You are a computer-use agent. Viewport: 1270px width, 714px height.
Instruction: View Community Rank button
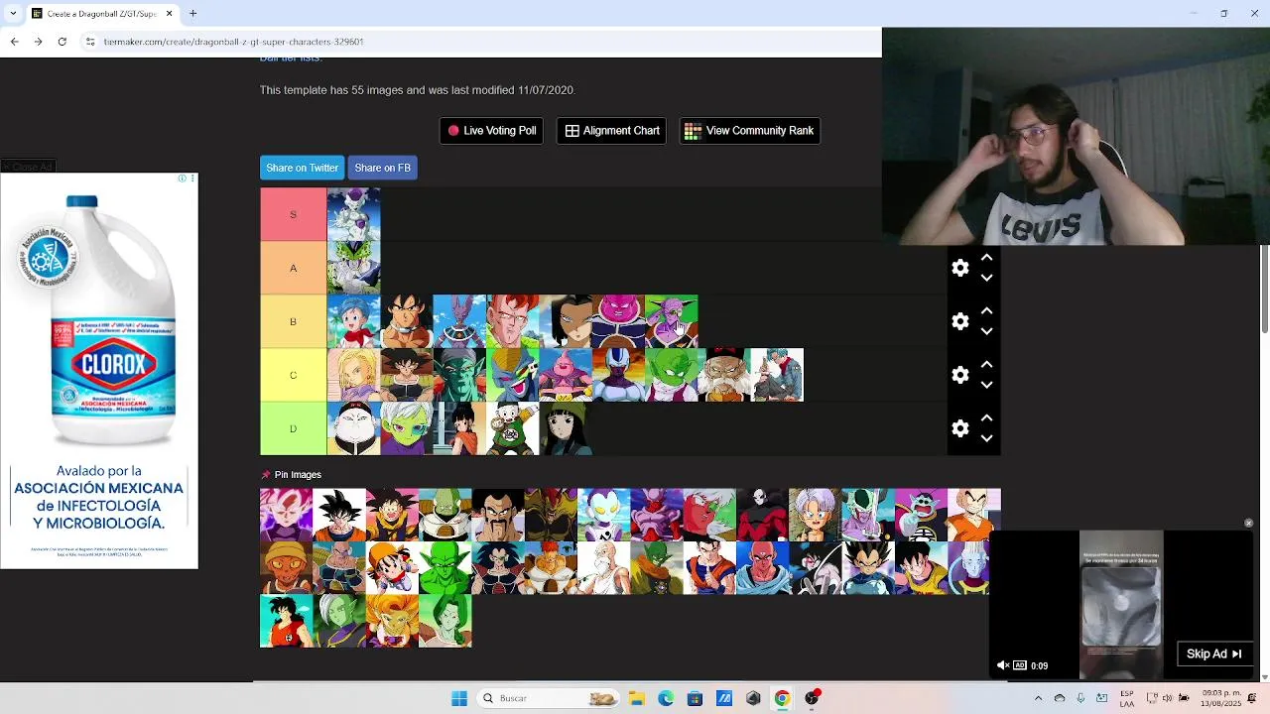749,131
